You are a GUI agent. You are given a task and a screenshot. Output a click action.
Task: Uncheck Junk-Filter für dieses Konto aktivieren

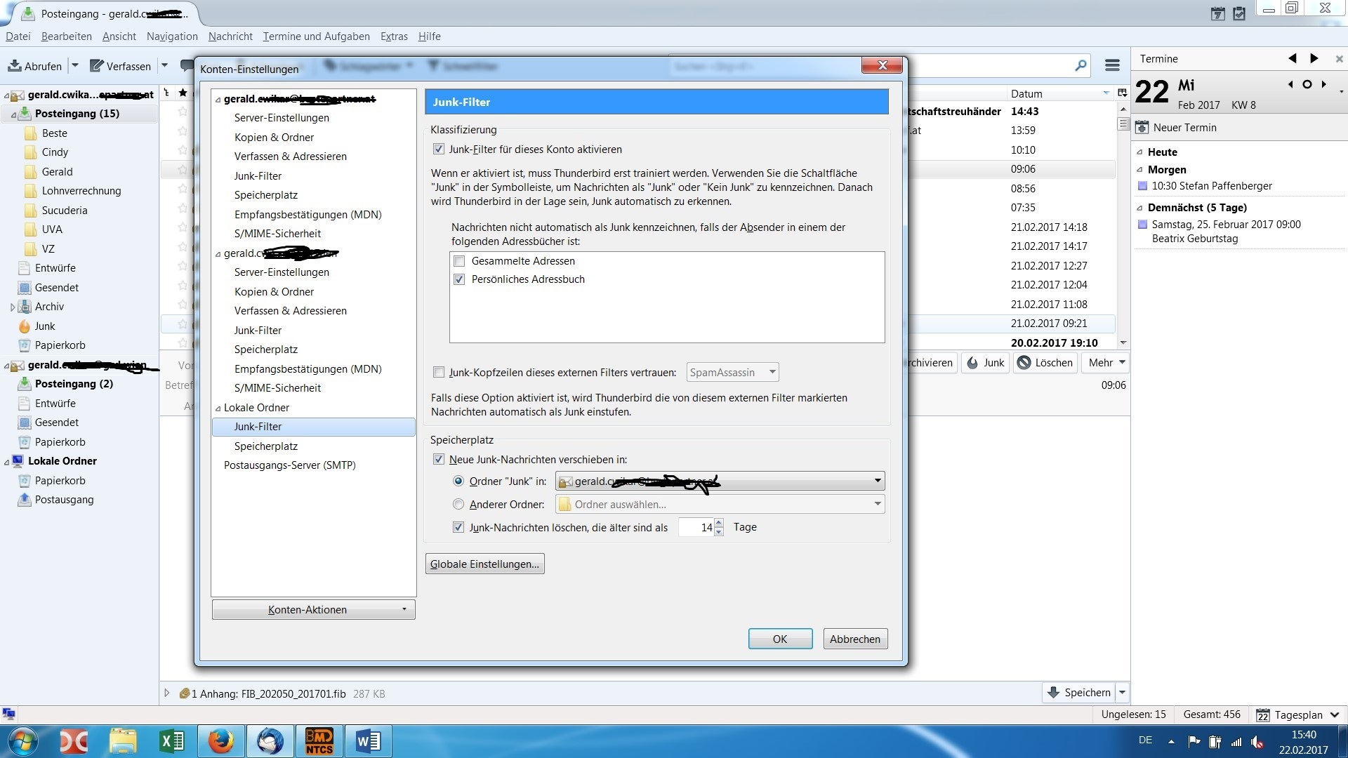pyautogui.click(x=439, y=149)
